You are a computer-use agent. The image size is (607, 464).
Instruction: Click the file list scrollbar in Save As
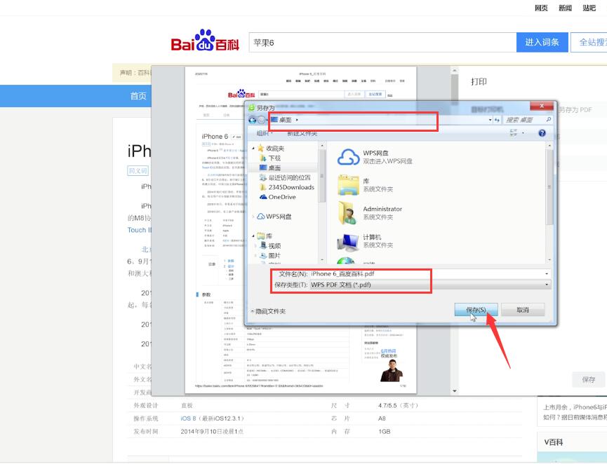pyautogui.click(x=549, y=186)
